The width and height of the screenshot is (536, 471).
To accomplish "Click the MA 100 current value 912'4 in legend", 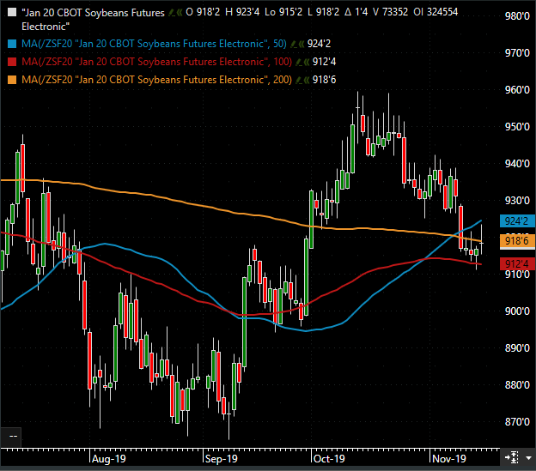I will click(324, 62).
